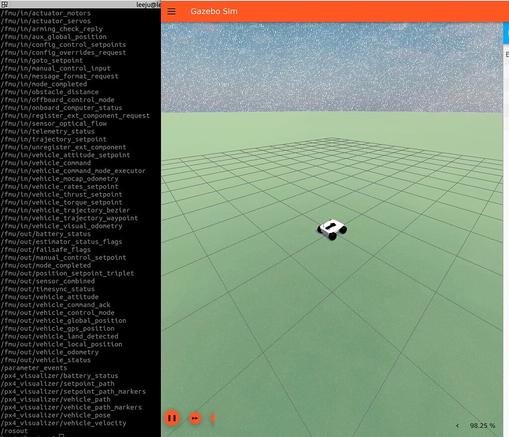Screen dimensions: 509x437
Task: Select the white rover model in scene
Action: tap(332, 229)
